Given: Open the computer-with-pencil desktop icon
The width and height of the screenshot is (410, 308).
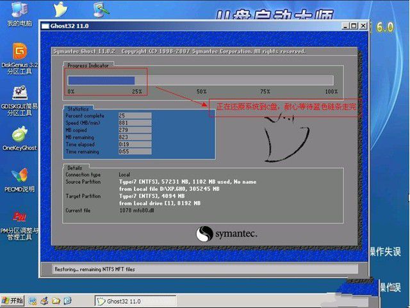Looking at the screenshot, I should click(x=101, y=9).
